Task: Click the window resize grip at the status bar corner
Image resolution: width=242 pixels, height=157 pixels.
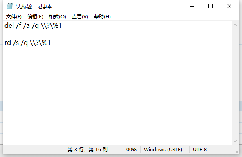Action: point(236,151)
